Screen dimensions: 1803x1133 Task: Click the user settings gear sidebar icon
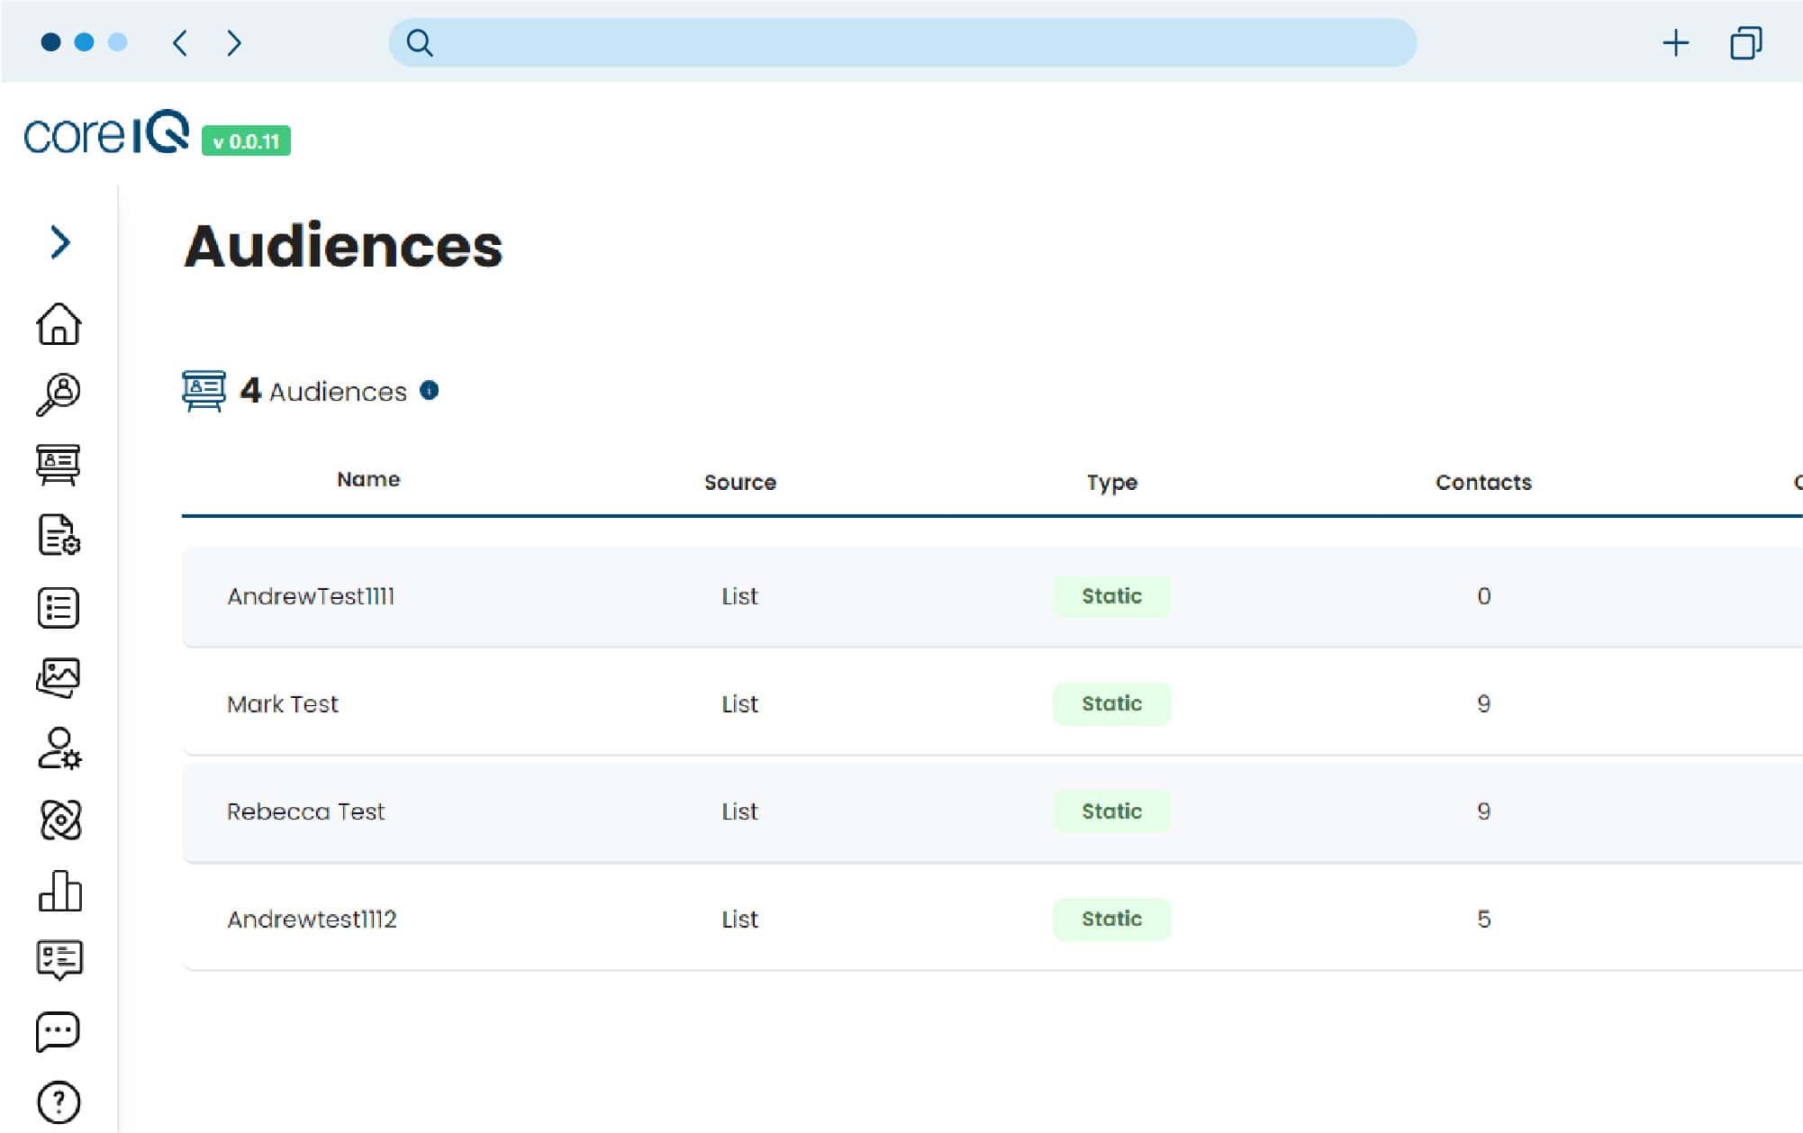tap(59, 748)
